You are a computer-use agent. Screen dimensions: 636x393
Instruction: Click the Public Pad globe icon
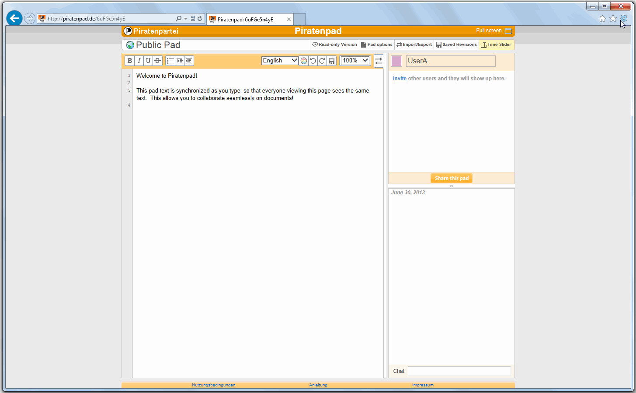130,45
